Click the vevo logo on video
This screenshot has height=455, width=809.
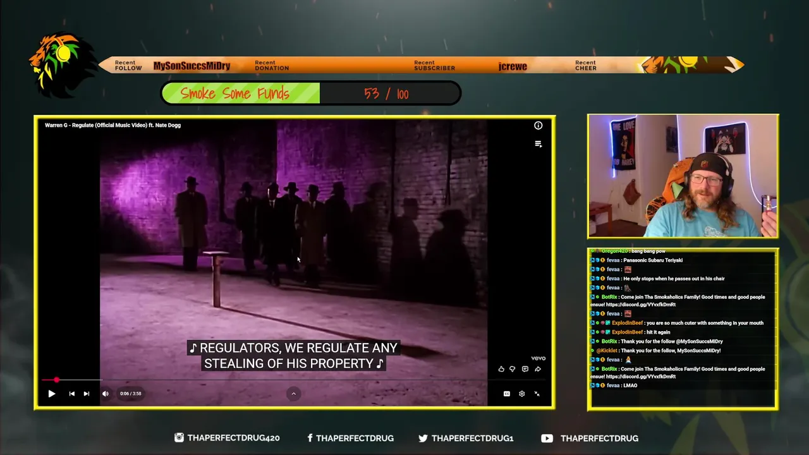coord(538,358)
